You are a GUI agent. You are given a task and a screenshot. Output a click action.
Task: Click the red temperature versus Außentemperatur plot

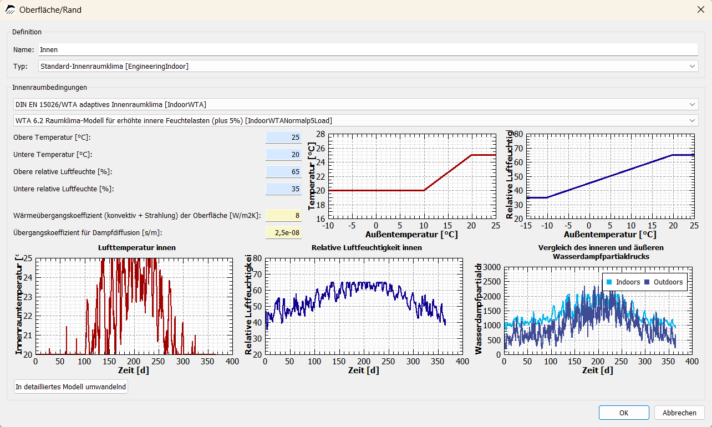pos(411,176)
